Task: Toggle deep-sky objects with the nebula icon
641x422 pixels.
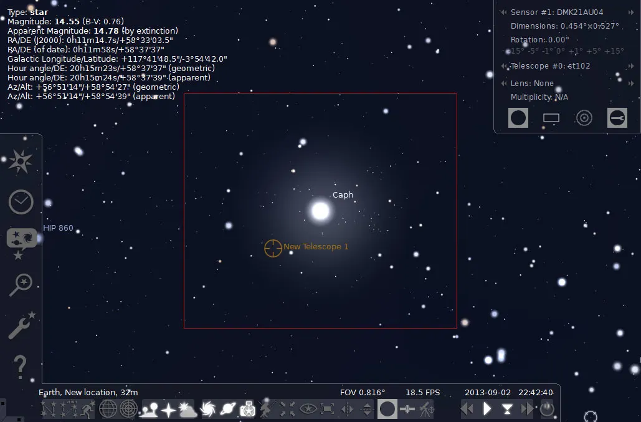Action: click(207, 409)
